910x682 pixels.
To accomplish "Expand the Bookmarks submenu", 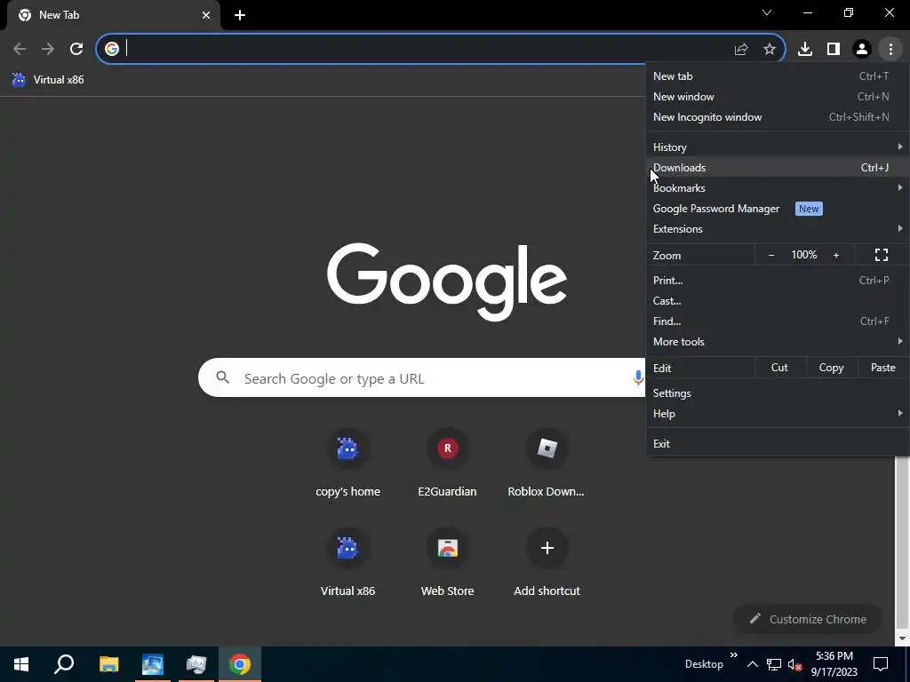I will [x=778, y=188].
